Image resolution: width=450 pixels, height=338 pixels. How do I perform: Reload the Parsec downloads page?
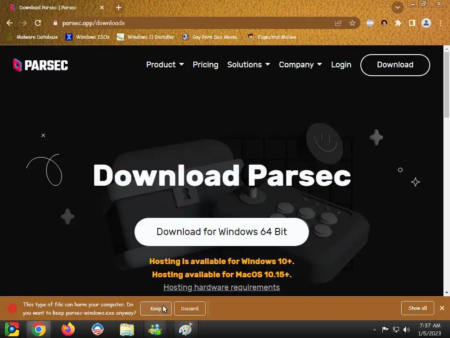pos(38,23)
